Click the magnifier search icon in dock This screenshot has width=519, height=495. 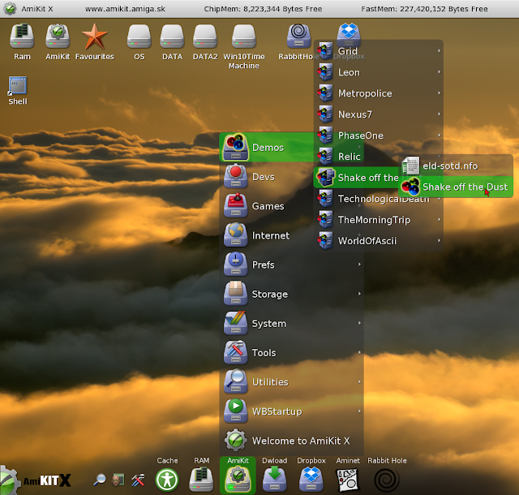[99, 480]
